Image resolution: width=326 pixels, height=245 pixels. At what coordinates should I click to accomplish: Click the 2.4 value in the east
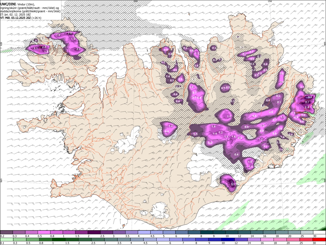coord(307,107)
